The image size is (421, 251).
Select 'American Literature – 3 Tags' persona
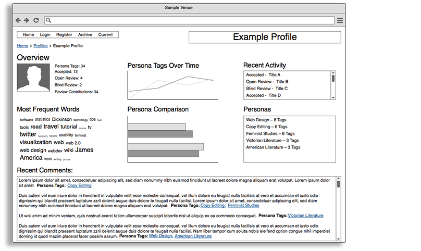coord(273,147)
